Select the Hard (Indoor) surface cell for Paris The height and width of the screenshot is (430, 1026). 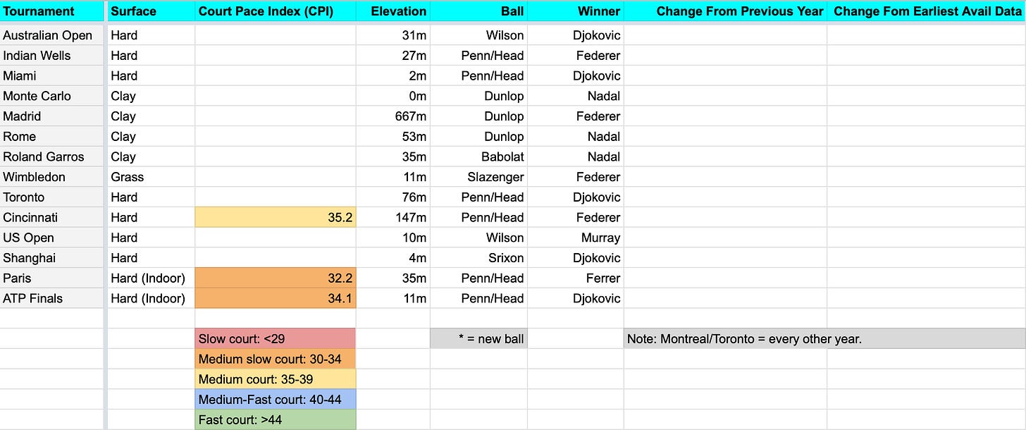[151, 278]
